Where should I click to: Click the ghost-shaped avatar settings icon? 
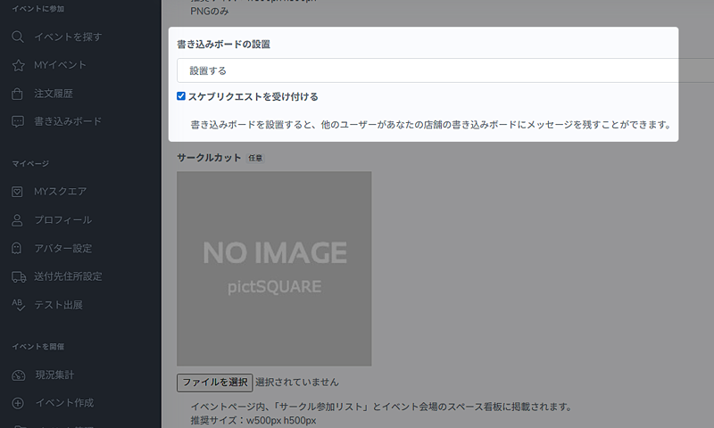point(18,248)
